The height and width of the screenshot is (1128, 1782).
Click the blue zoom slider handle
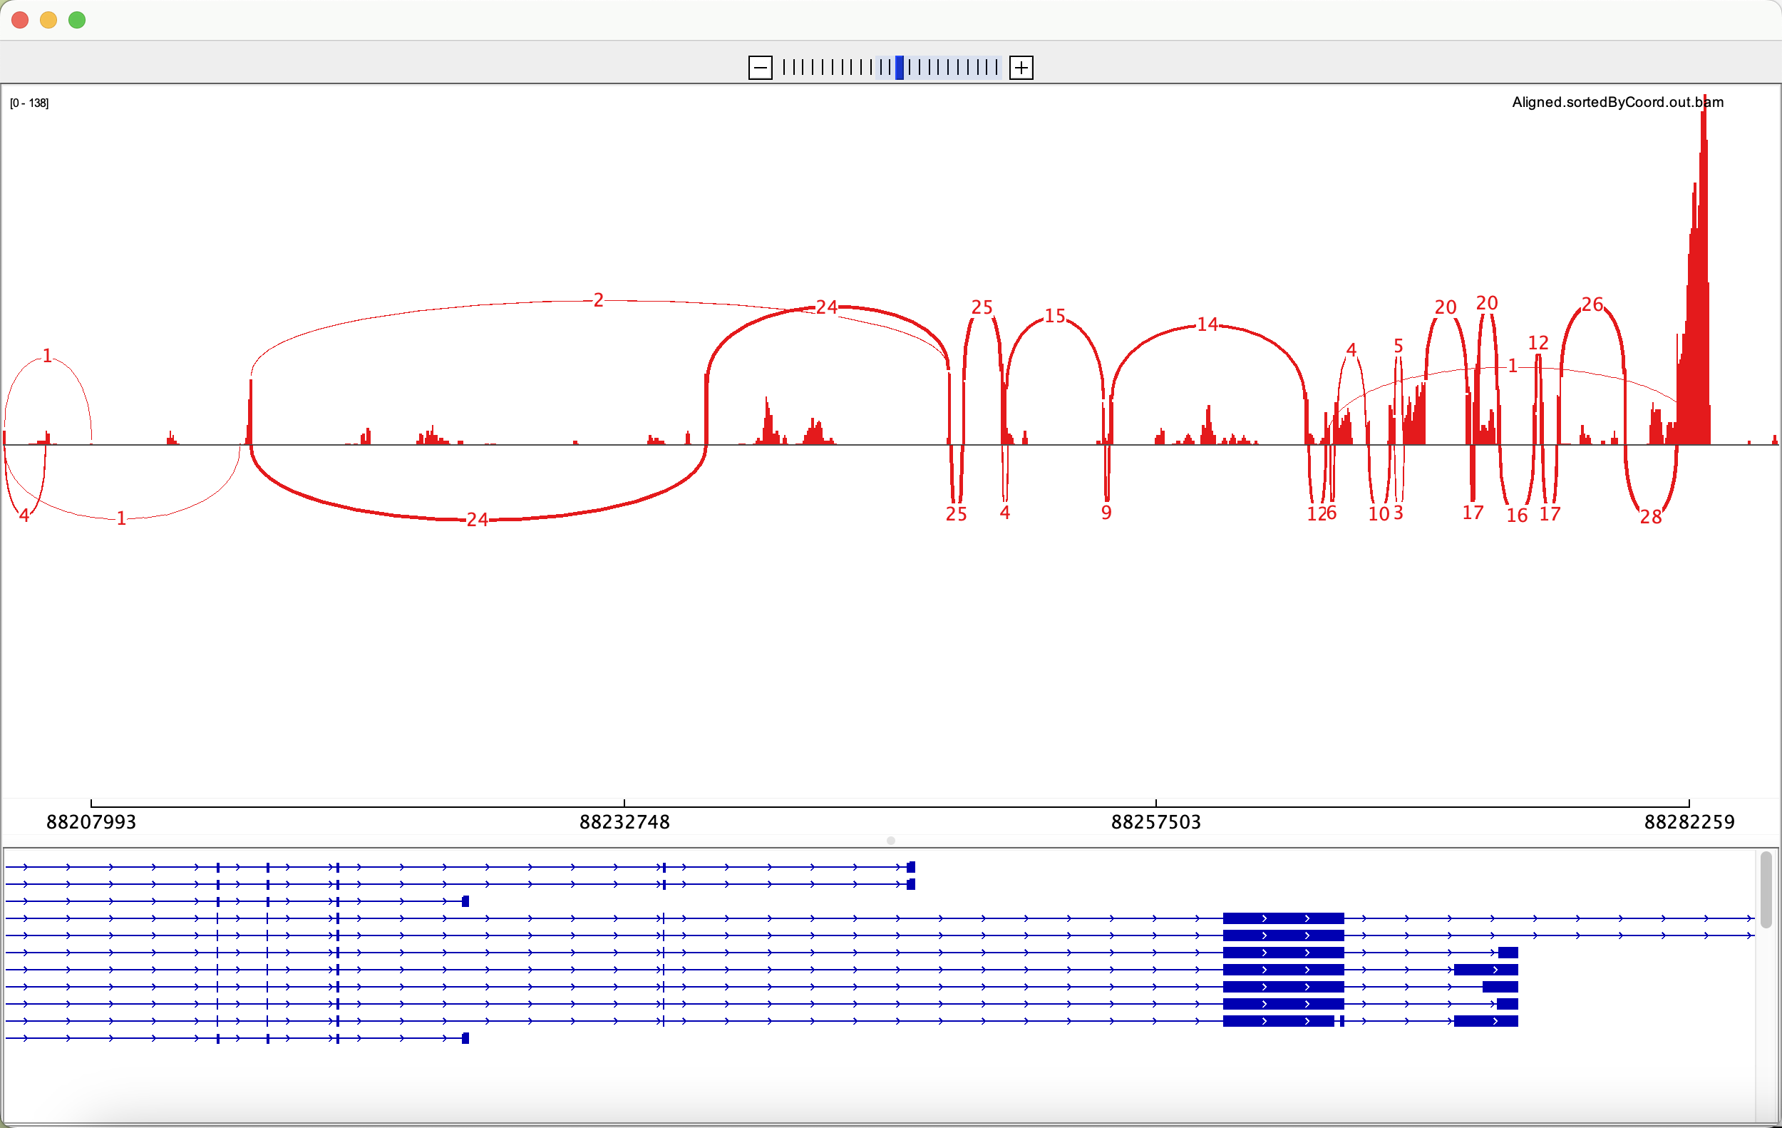pyautogui.click(x=899, y=67)
